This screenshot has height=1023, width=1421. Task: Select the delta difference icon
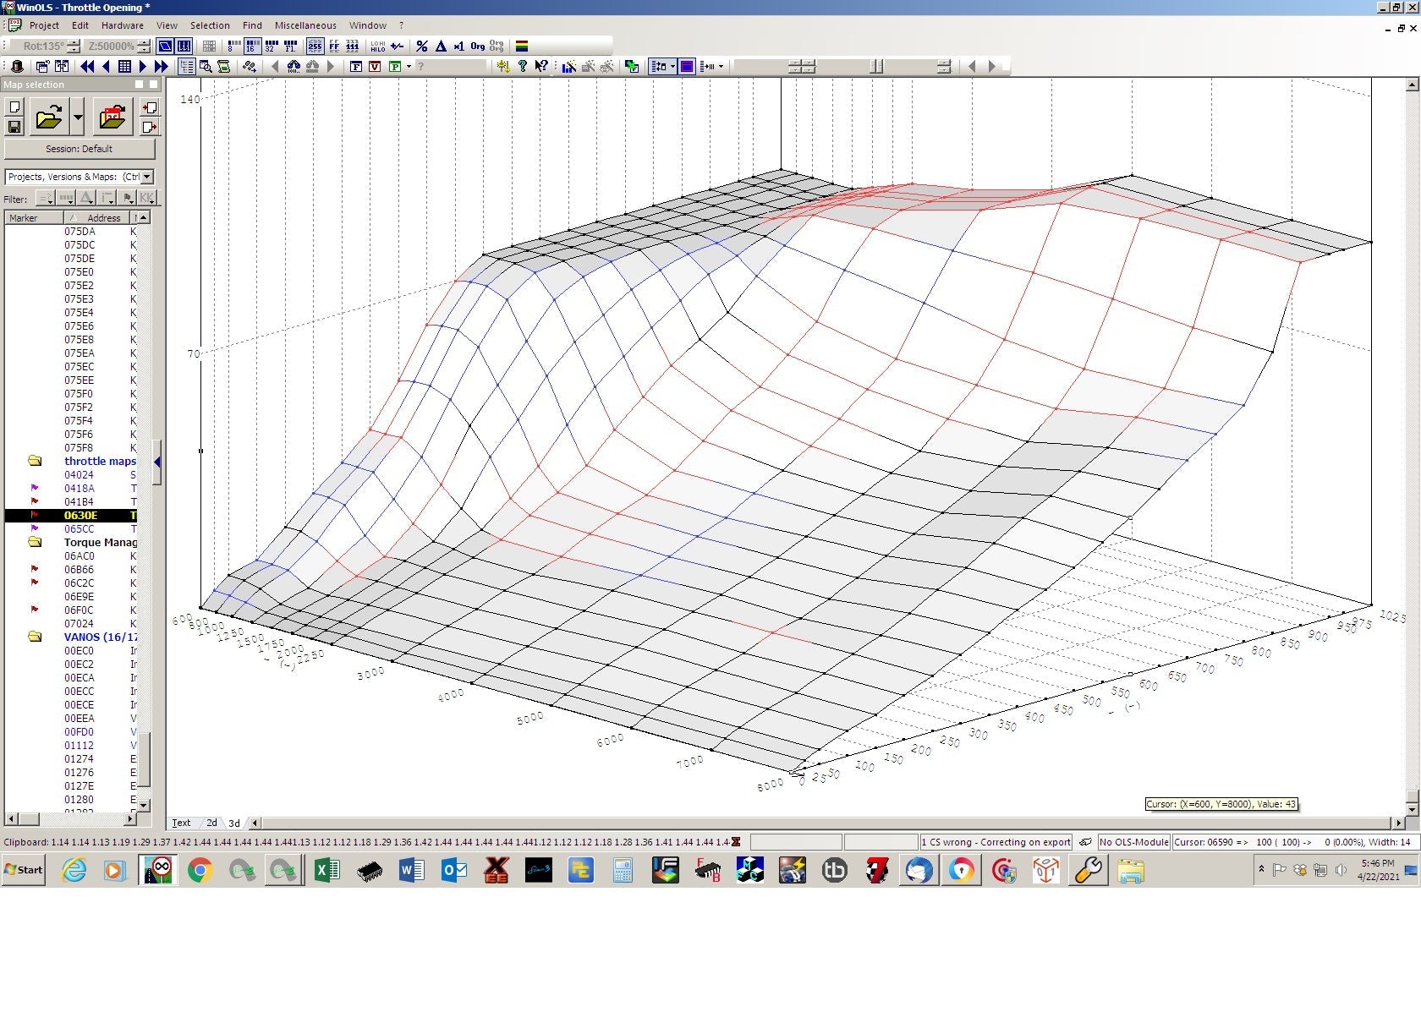441,46
